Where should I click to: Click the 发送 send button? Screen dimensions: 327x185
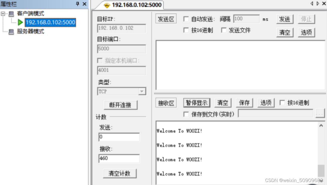click(285, 19)
